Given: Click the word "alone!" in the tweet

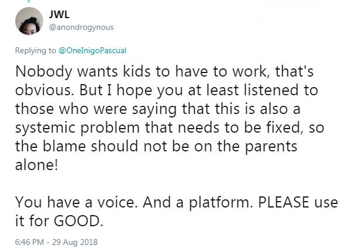Looking at the screenshot, I should pos(36,165).
